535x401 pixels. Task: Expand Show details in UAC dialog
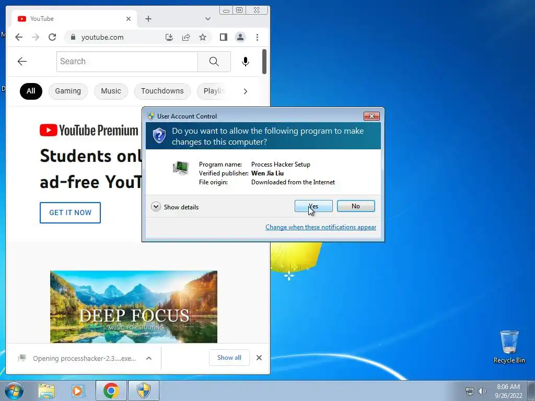[175, 207]
